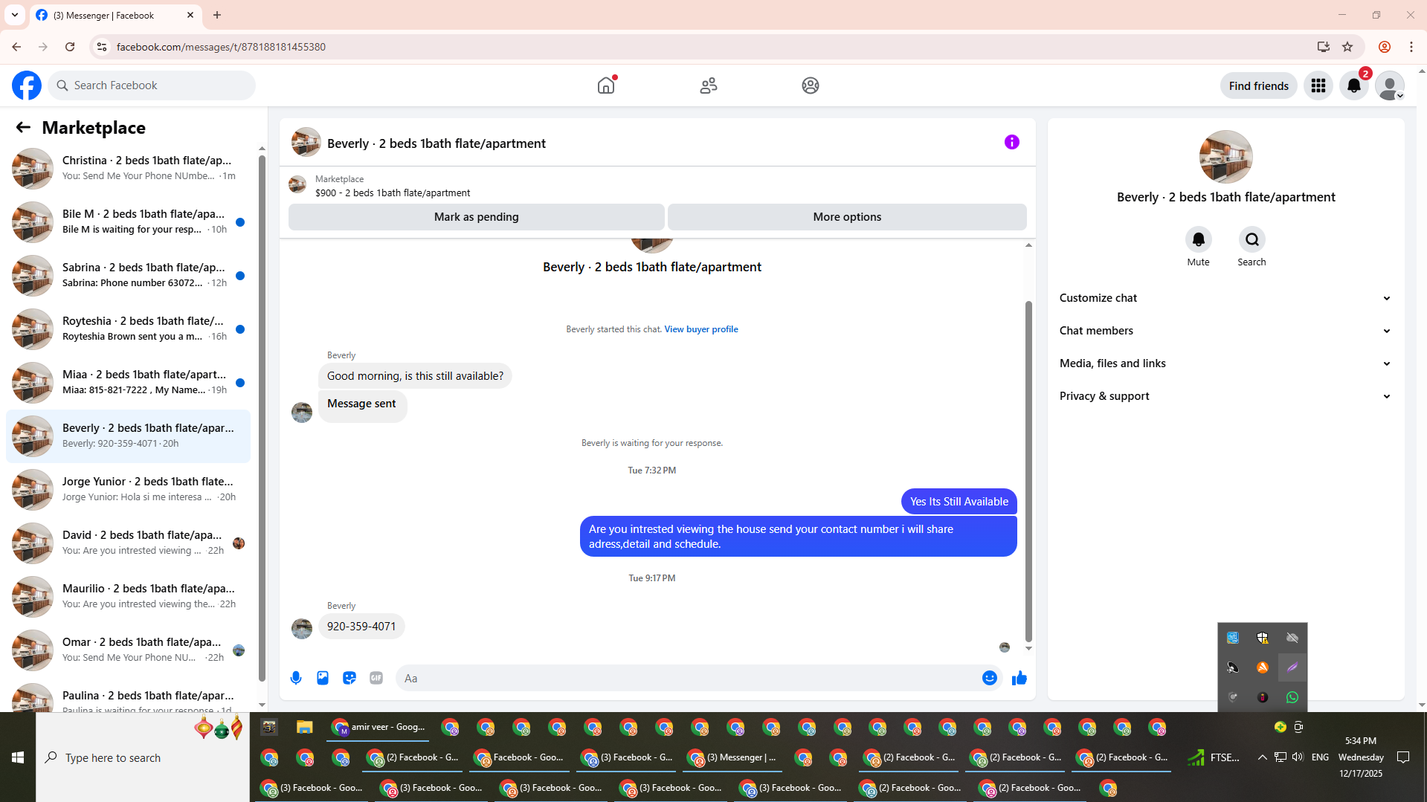Click the Search Facebook field
Viewport: 1427px width, 802px height.
tap(152, 85)
